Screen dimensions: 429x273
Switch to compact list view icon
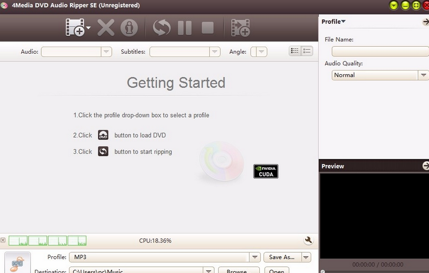294,51
